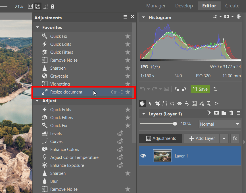The width and height of the screenshot is (246, 193).
Task: Select the Clone Stamp tool
Action: (187, 103)
